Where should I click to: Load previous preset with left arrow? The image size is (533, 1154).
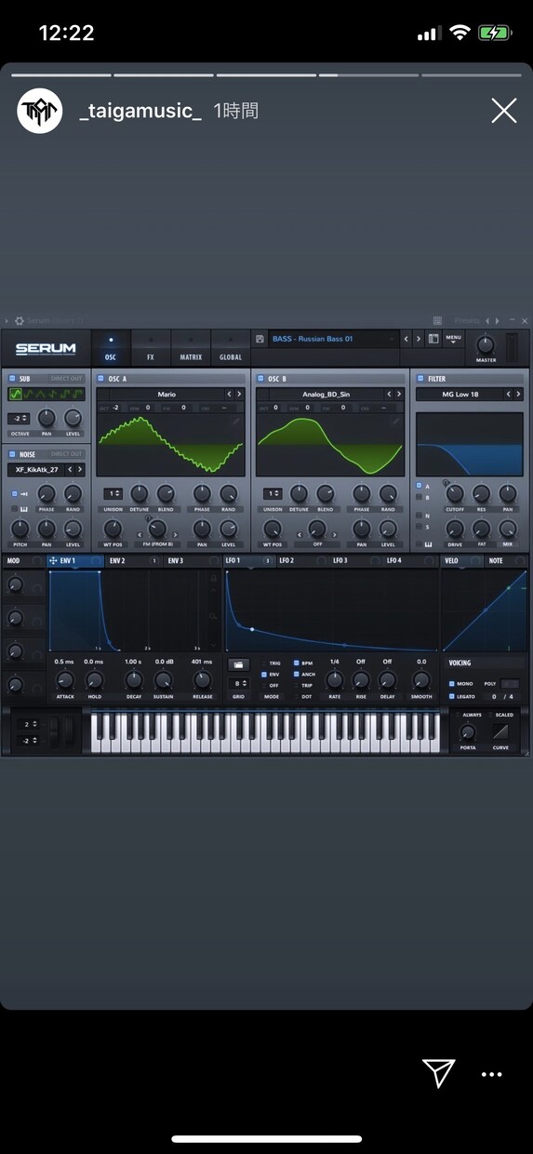(406, 340)
